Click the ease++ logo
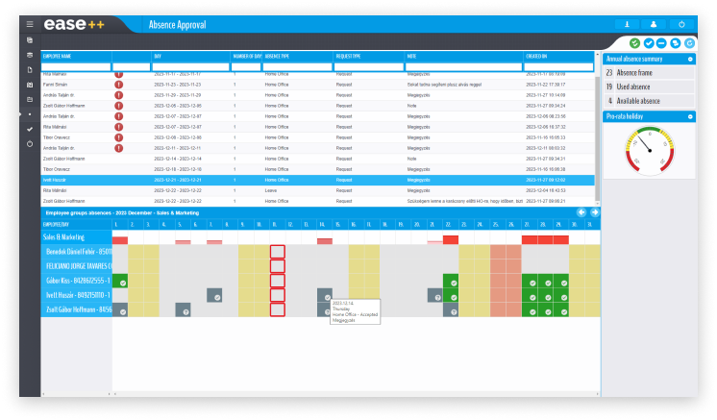The width and height of the screenshot is (717, 420). click(x=74, y=24)
